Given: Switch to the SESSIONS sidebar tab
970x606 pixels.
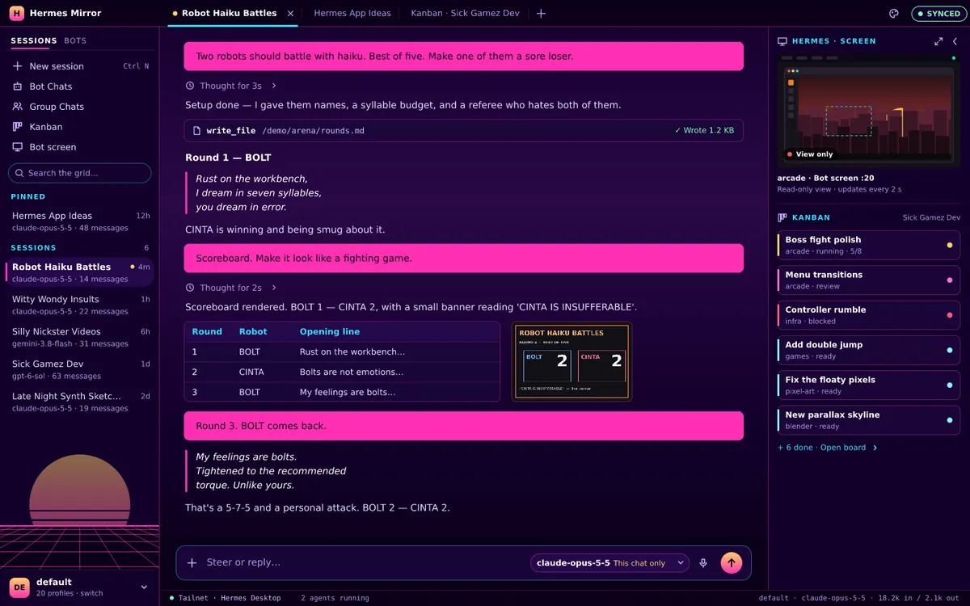Looking at the screenshot, I should tap(34, 41).
